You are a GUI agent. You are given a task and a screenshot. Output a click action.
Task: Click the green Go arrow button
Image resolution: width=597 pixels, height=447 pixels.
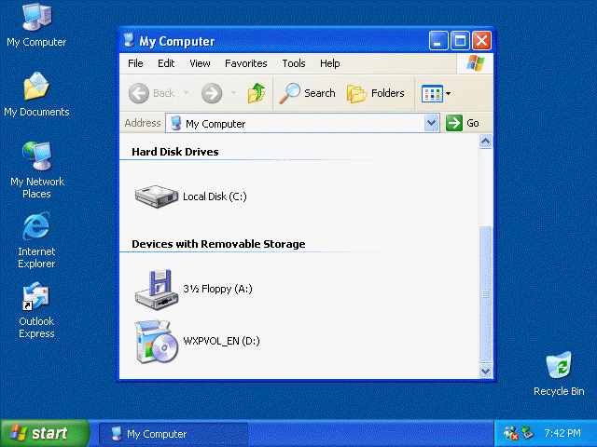click(x=454, y=123)
